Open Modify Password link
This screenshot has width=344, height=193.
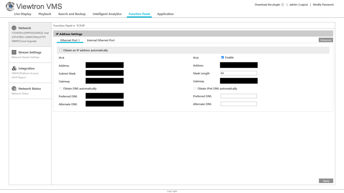[323, 5]
